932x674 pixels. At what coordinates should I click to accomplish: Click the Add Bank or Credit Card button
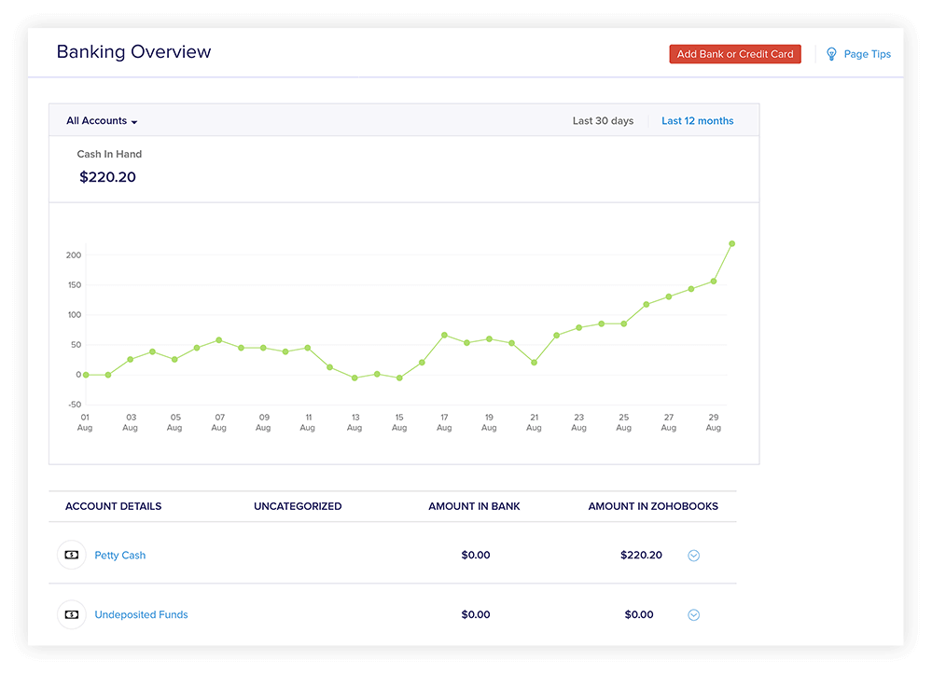[x=735, y=53]
